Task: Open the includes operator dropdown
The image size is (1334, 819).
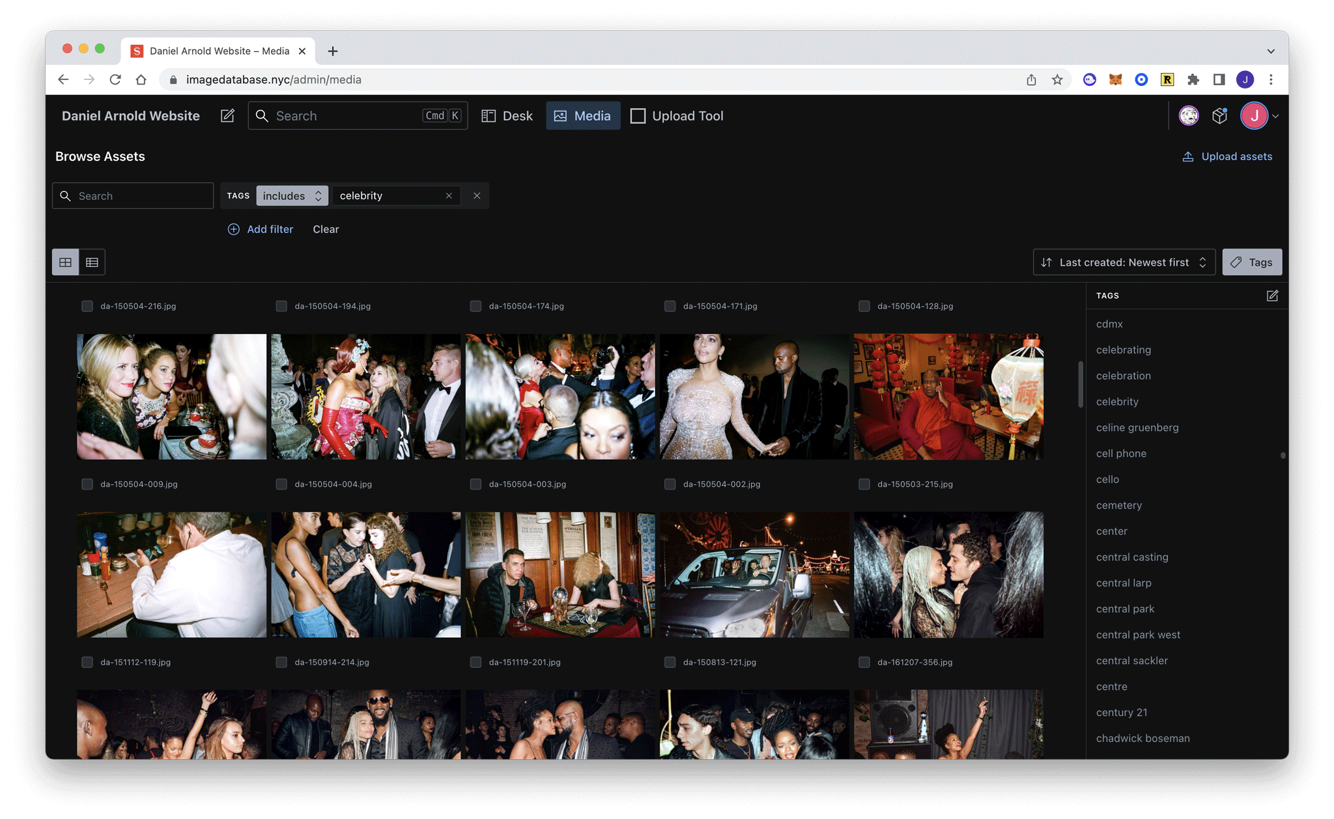Action: point(292,196)
